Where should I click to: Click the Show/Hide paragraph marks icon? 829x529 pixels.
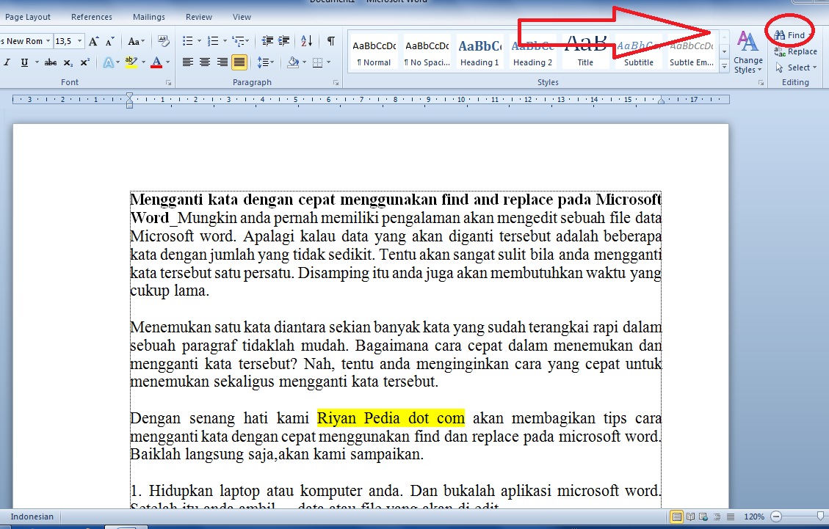(x=330, y=41)
